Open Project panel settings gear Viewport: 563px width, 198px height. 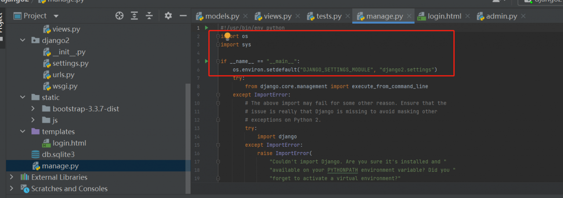point(168,16)
